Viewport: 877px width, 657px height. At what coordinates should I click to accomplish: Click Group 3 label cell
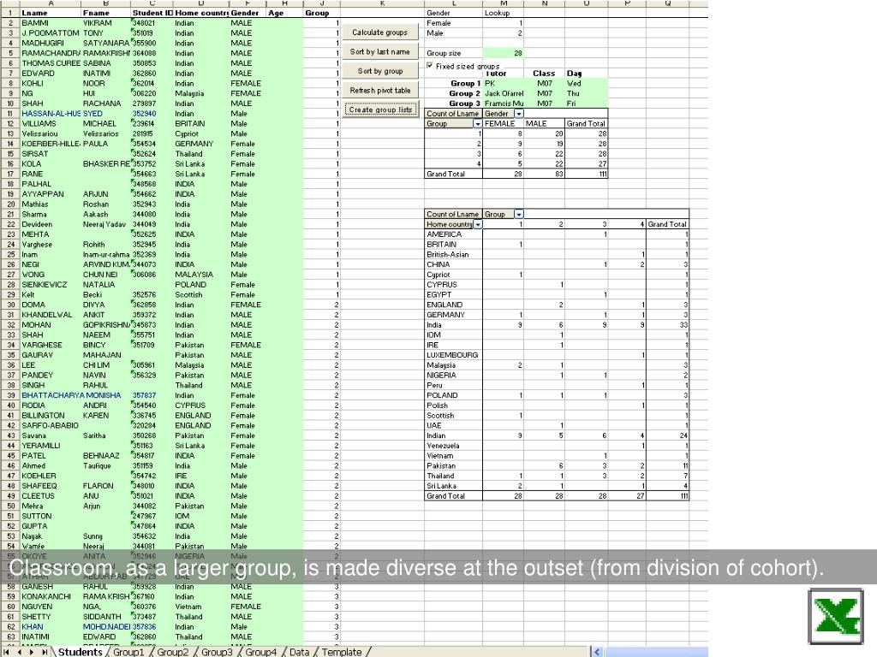tap(454, 104)
